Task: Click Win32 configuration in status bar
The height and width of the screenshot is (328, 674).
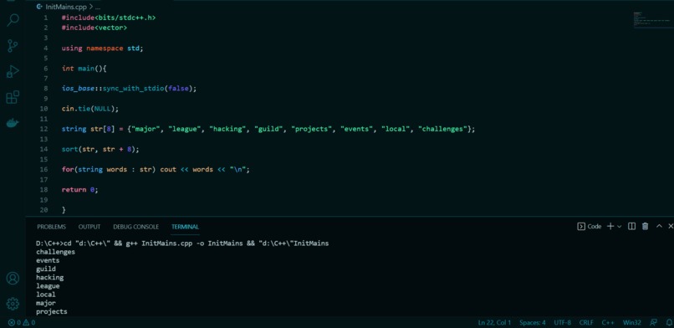Action: coord(632,322)
